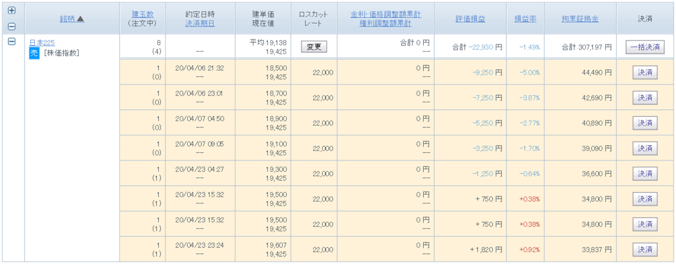The width and height of the screenshot is (676, 264).
Task: Collapse the 日本225 position group
Action: 12,42
